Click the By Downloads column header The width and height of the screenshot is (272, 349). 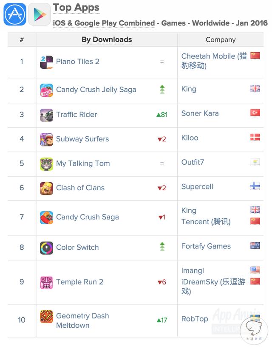107,39
